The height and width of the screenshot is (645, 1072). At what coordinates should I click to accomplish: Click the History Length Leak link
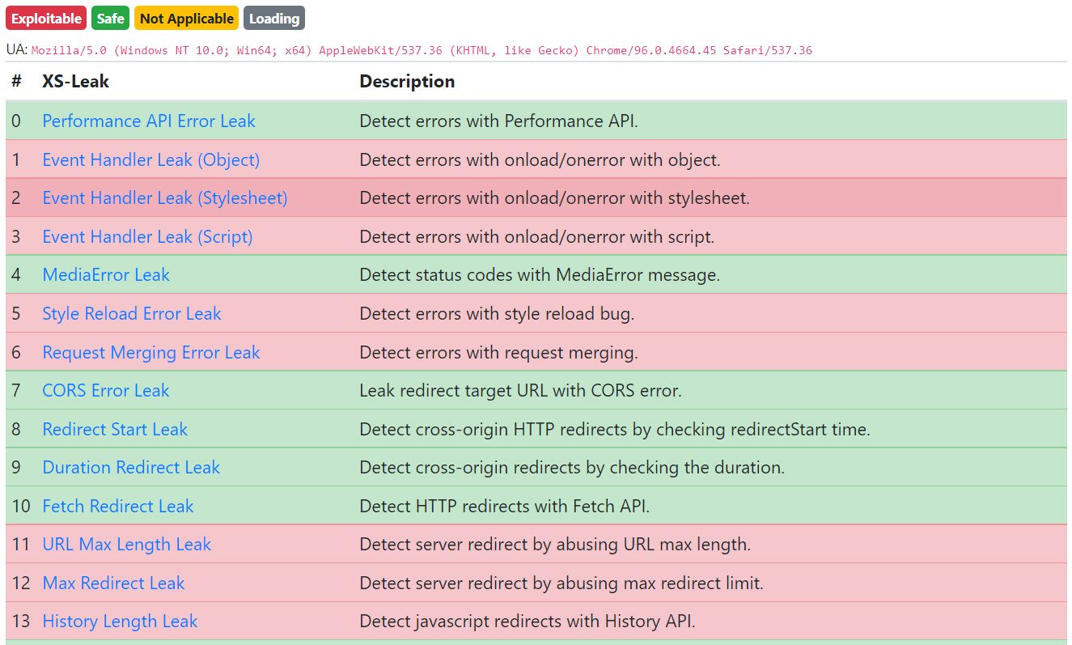(x=120, y=622)
